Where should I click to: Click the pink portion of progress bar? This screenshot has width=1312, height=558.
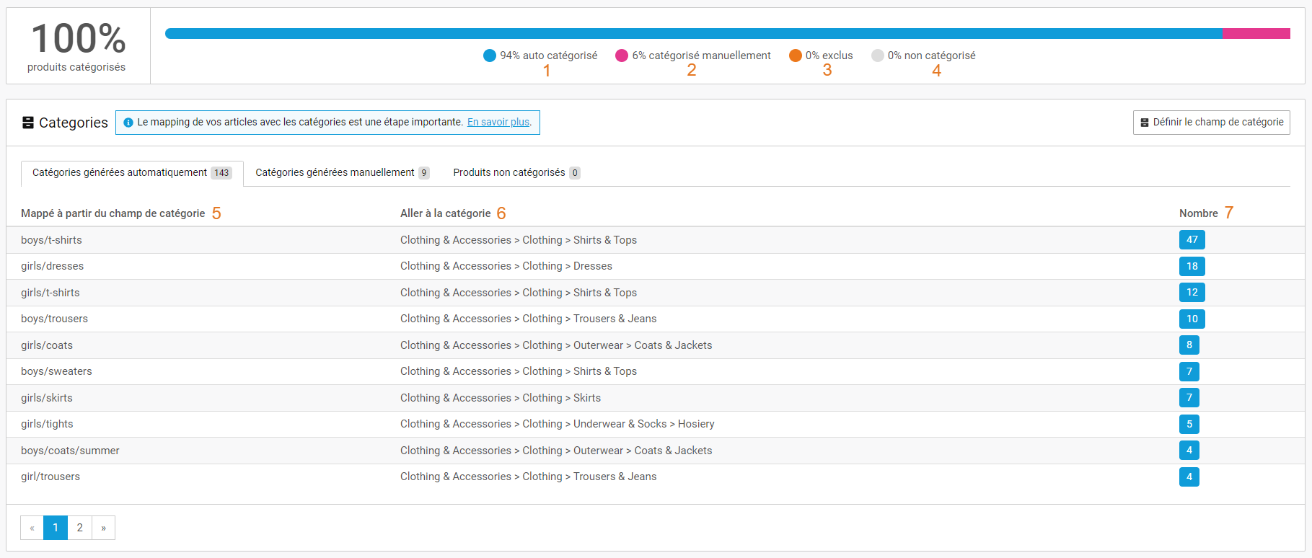tap(1256, 34)
